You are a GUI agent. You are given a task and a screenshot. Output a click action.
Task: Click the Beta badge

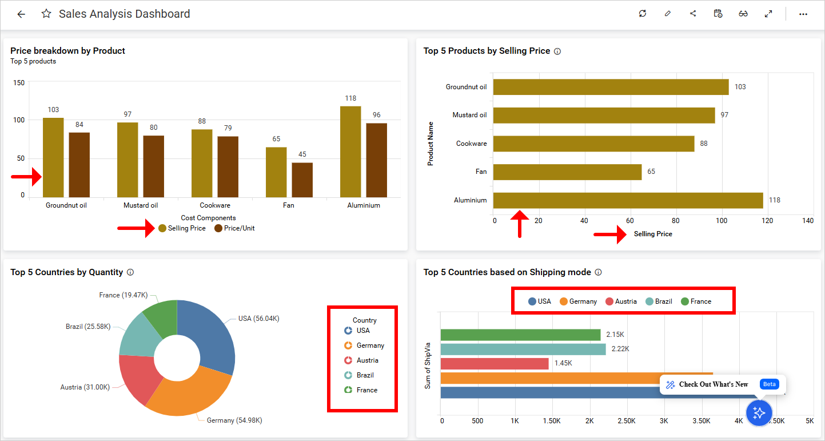click(769, 384)
